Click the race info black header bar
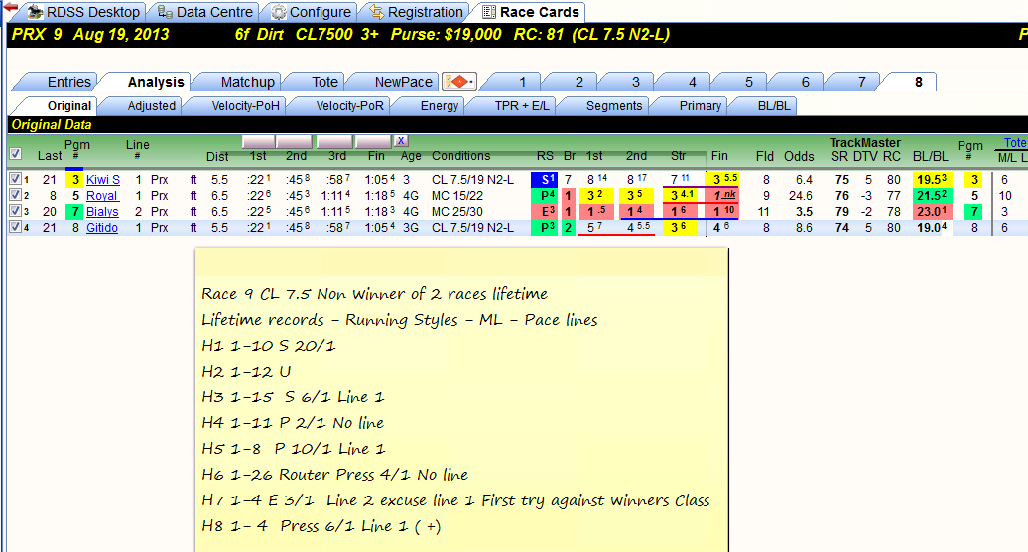This screenshot has width=1028, height=552. click(517, 34)
